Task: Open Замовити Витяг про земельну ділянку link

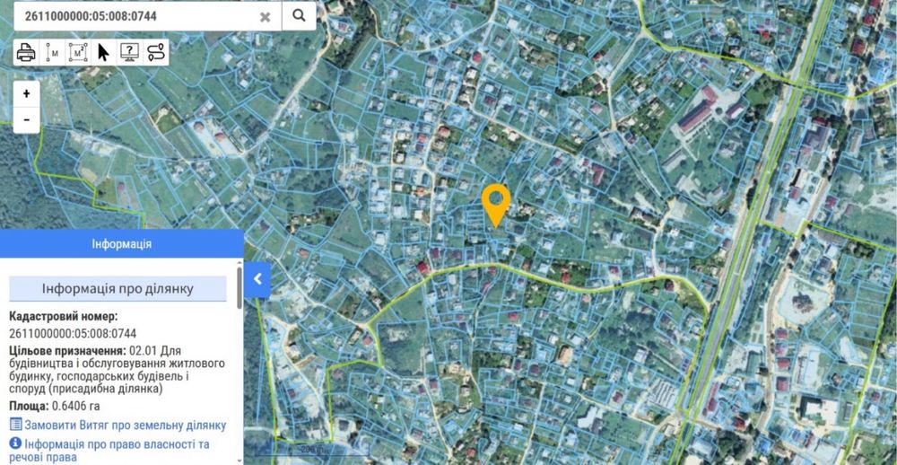Action: pos(126,426)
